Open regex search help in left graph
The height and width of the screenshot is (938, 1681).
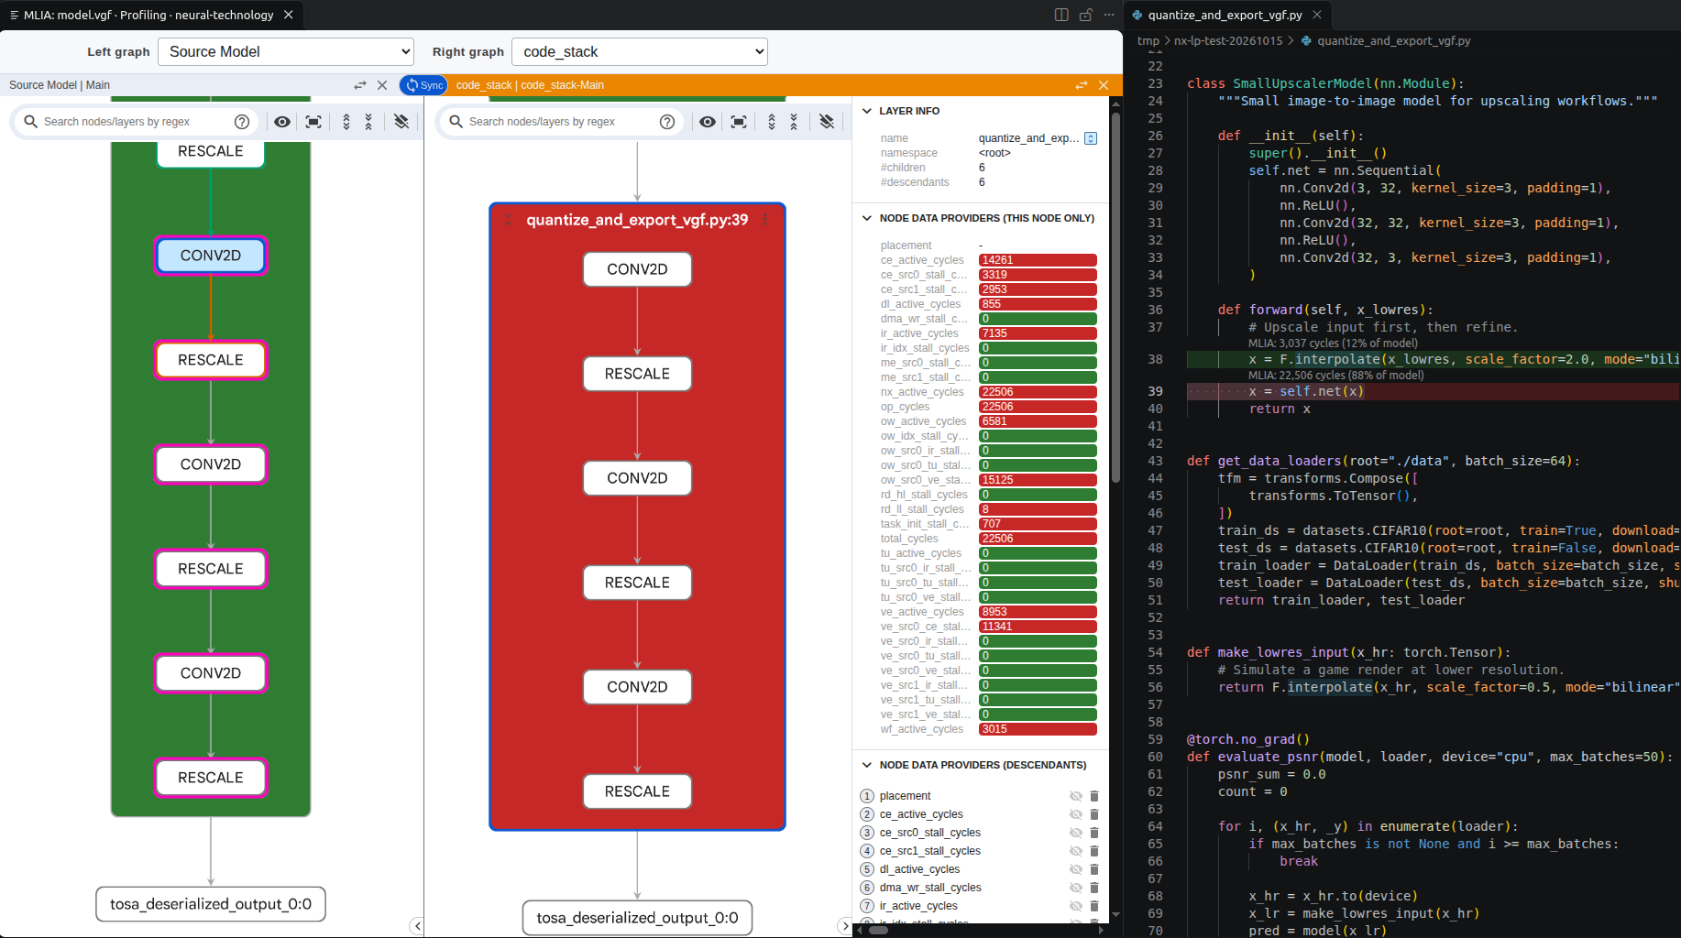242,122
